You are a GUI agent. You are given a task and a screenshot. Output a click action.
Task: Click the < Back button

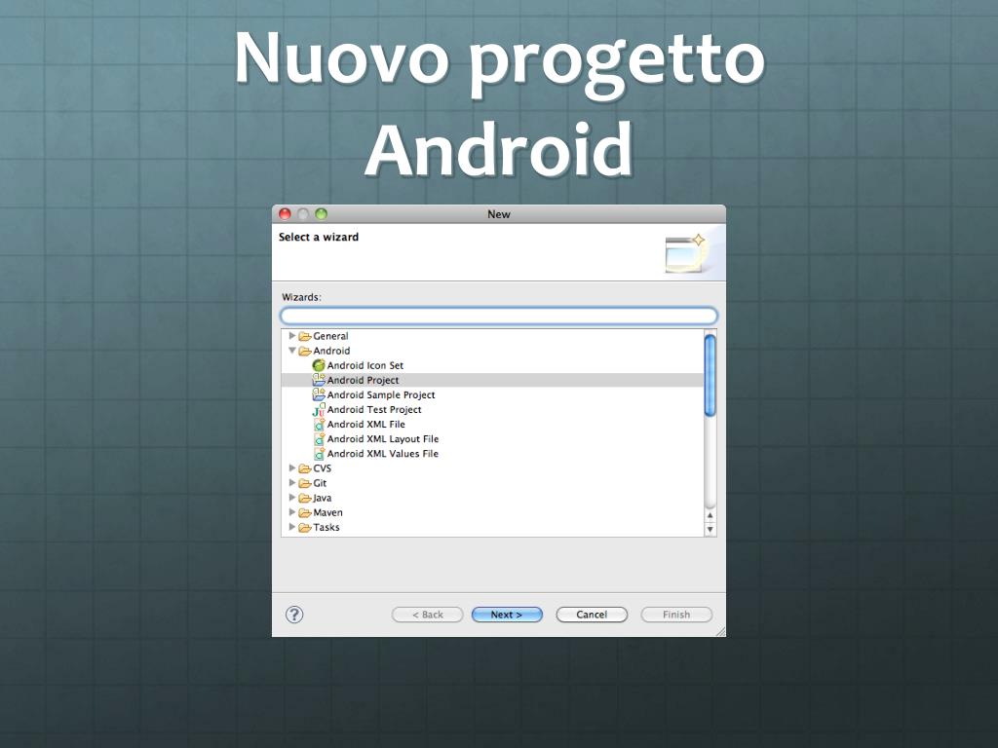click(x=427, y=615)
